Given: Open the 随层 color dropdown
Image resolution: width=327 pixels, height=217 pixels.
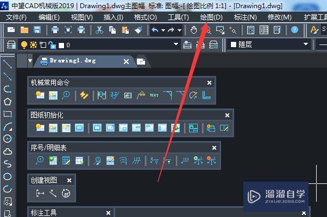Looking at the screenshot, I should (x=305, y=44).
